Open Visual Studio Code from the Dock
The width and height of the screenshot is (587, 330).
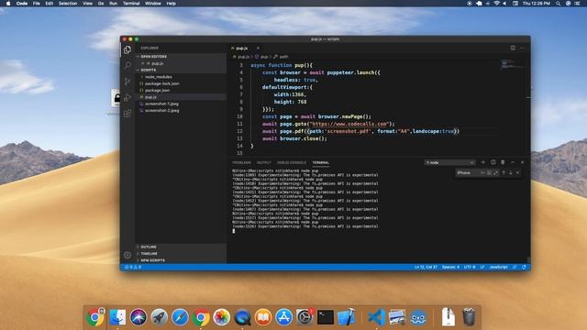coord(376,317)
